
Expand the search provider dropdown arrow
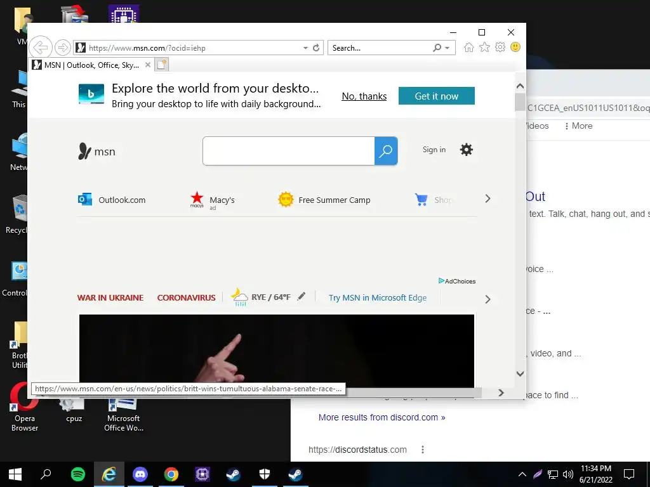(x=448, y=48)
